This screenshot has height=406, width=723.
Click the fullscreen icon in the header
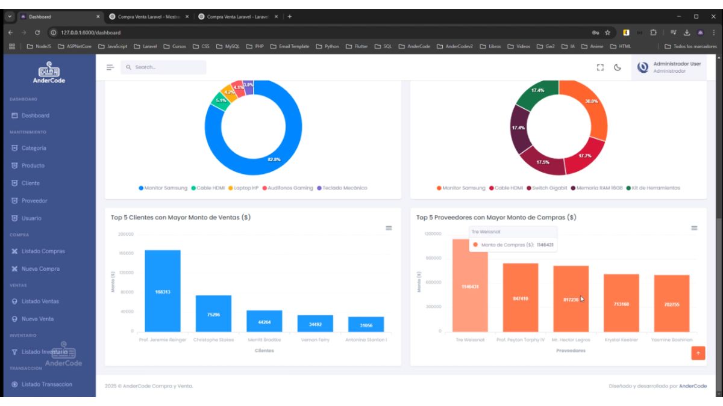(600, 67)
